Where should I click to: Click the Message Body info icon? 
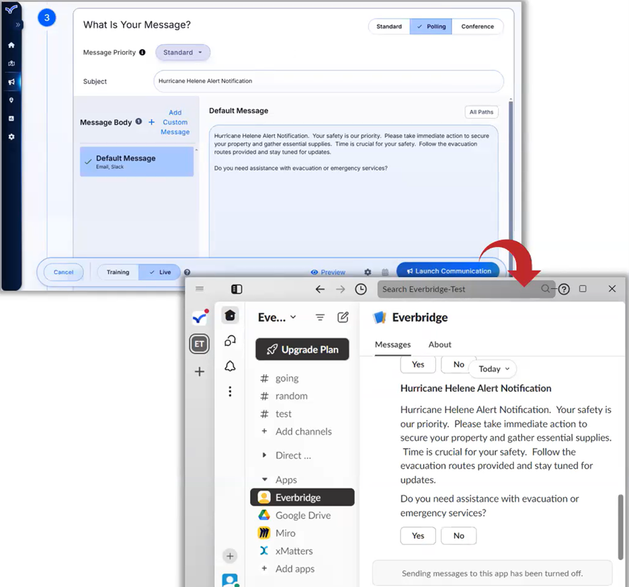pos(138,122)
